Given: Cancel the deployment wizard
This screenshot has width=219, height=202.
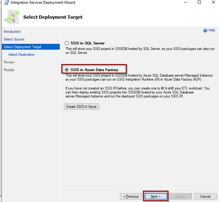Looking at the screenshot, I should pyautogui.click(x=206, y=196).
